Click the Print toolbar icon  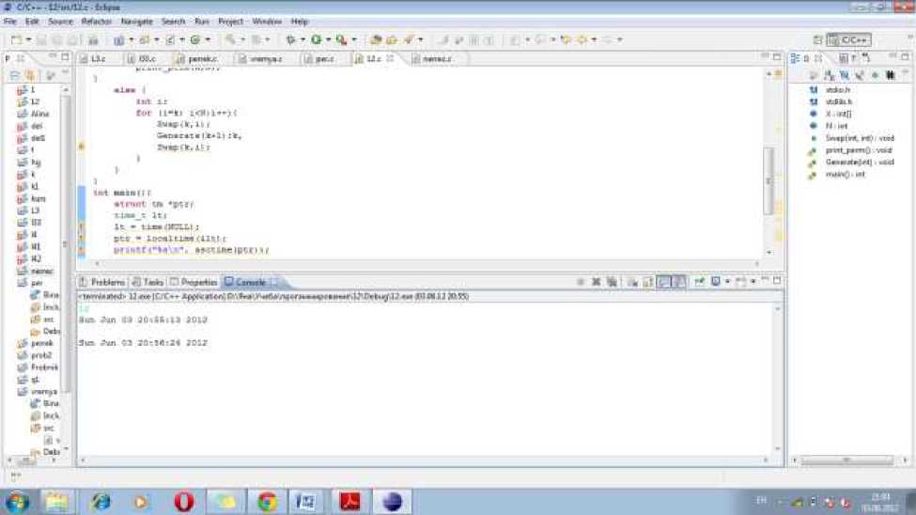coord(93,39)
